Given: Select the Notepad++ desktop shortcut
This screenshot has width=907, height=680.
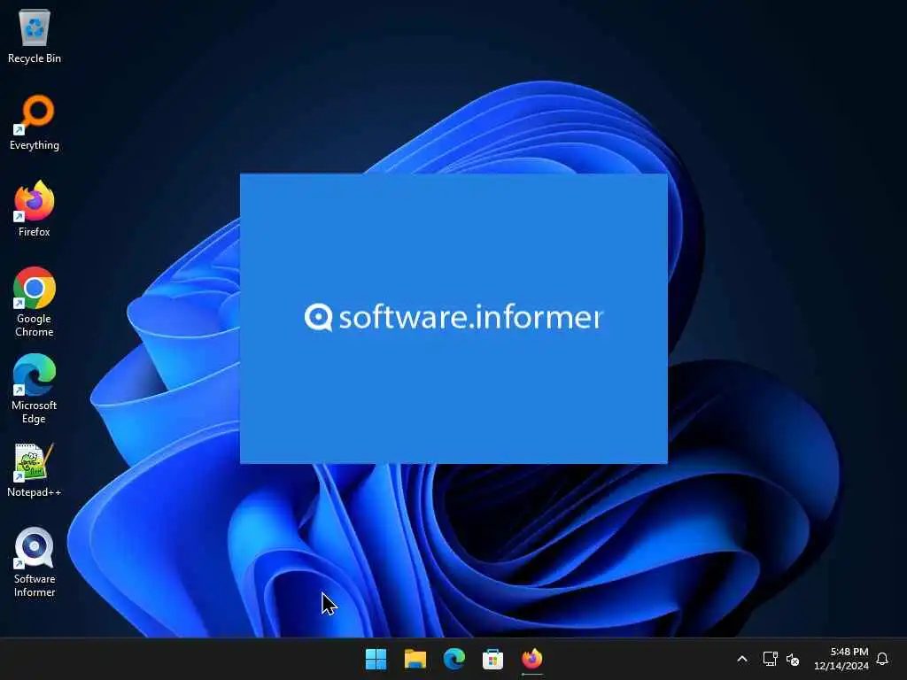Looking at the screenshot, I should pyautogui.click(x=35, y=469).
